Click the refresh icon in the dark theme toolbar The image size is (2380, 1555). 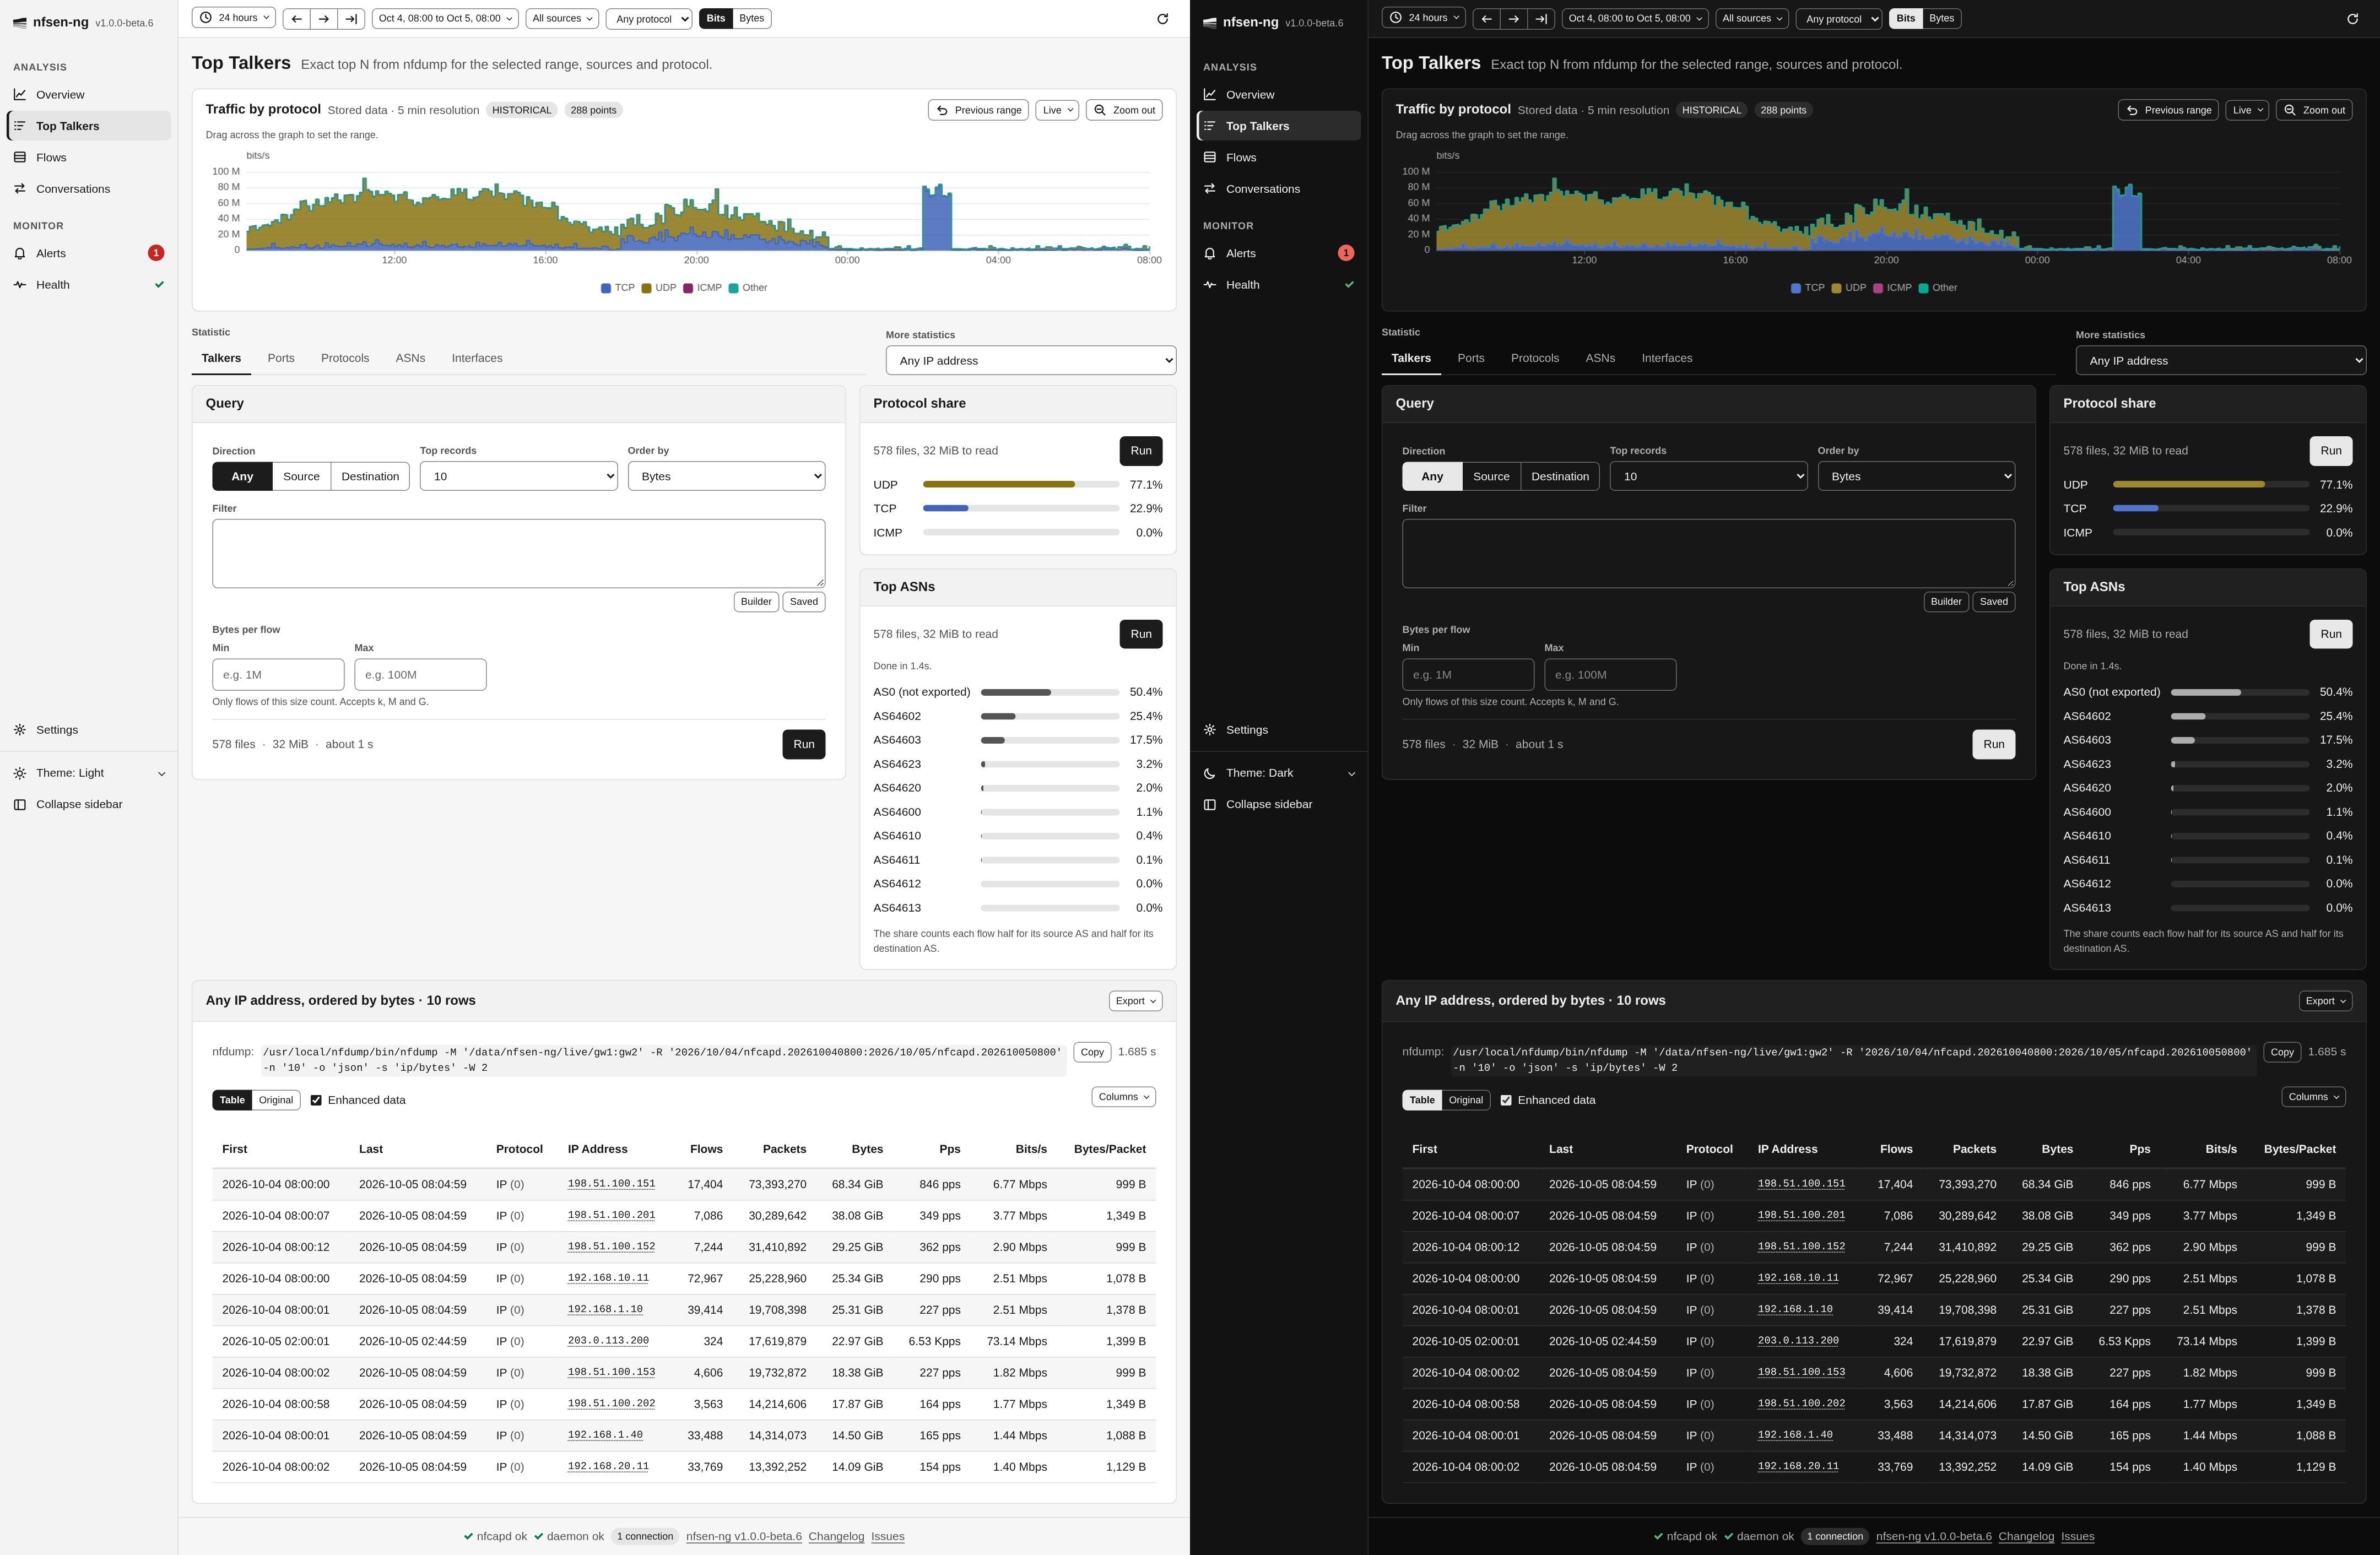coord(2352,18)
